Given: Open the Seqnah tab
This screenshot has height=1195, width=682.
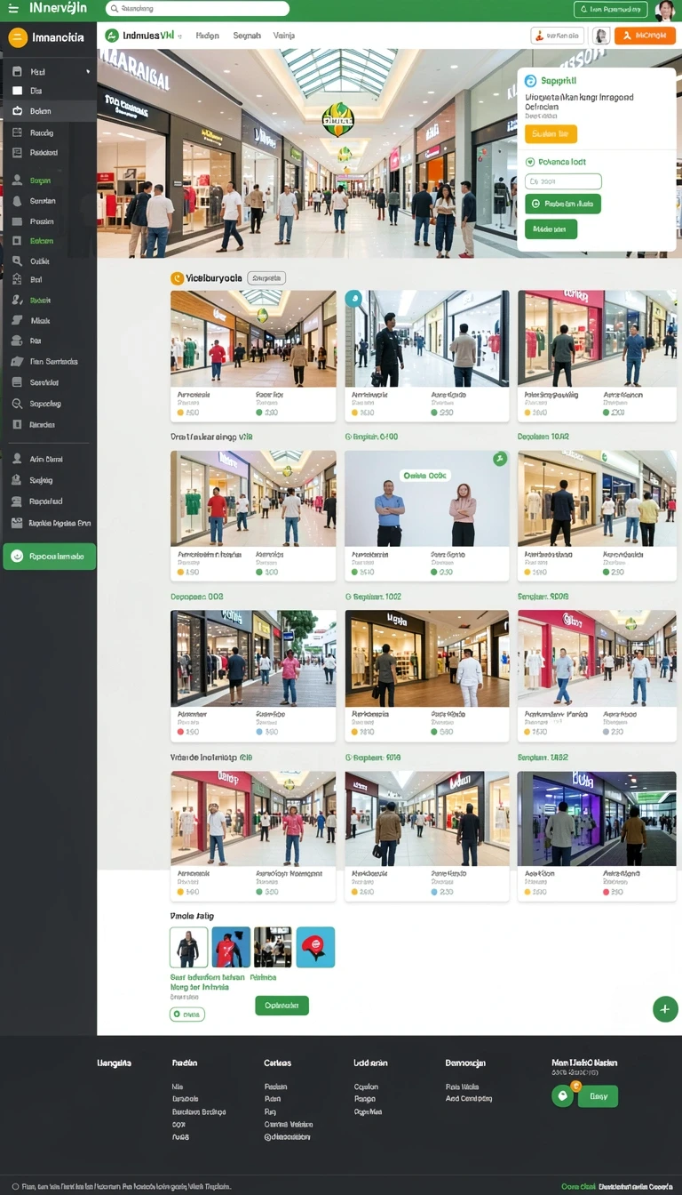Looking at the screenshot, I should click(x=246, y=36).
